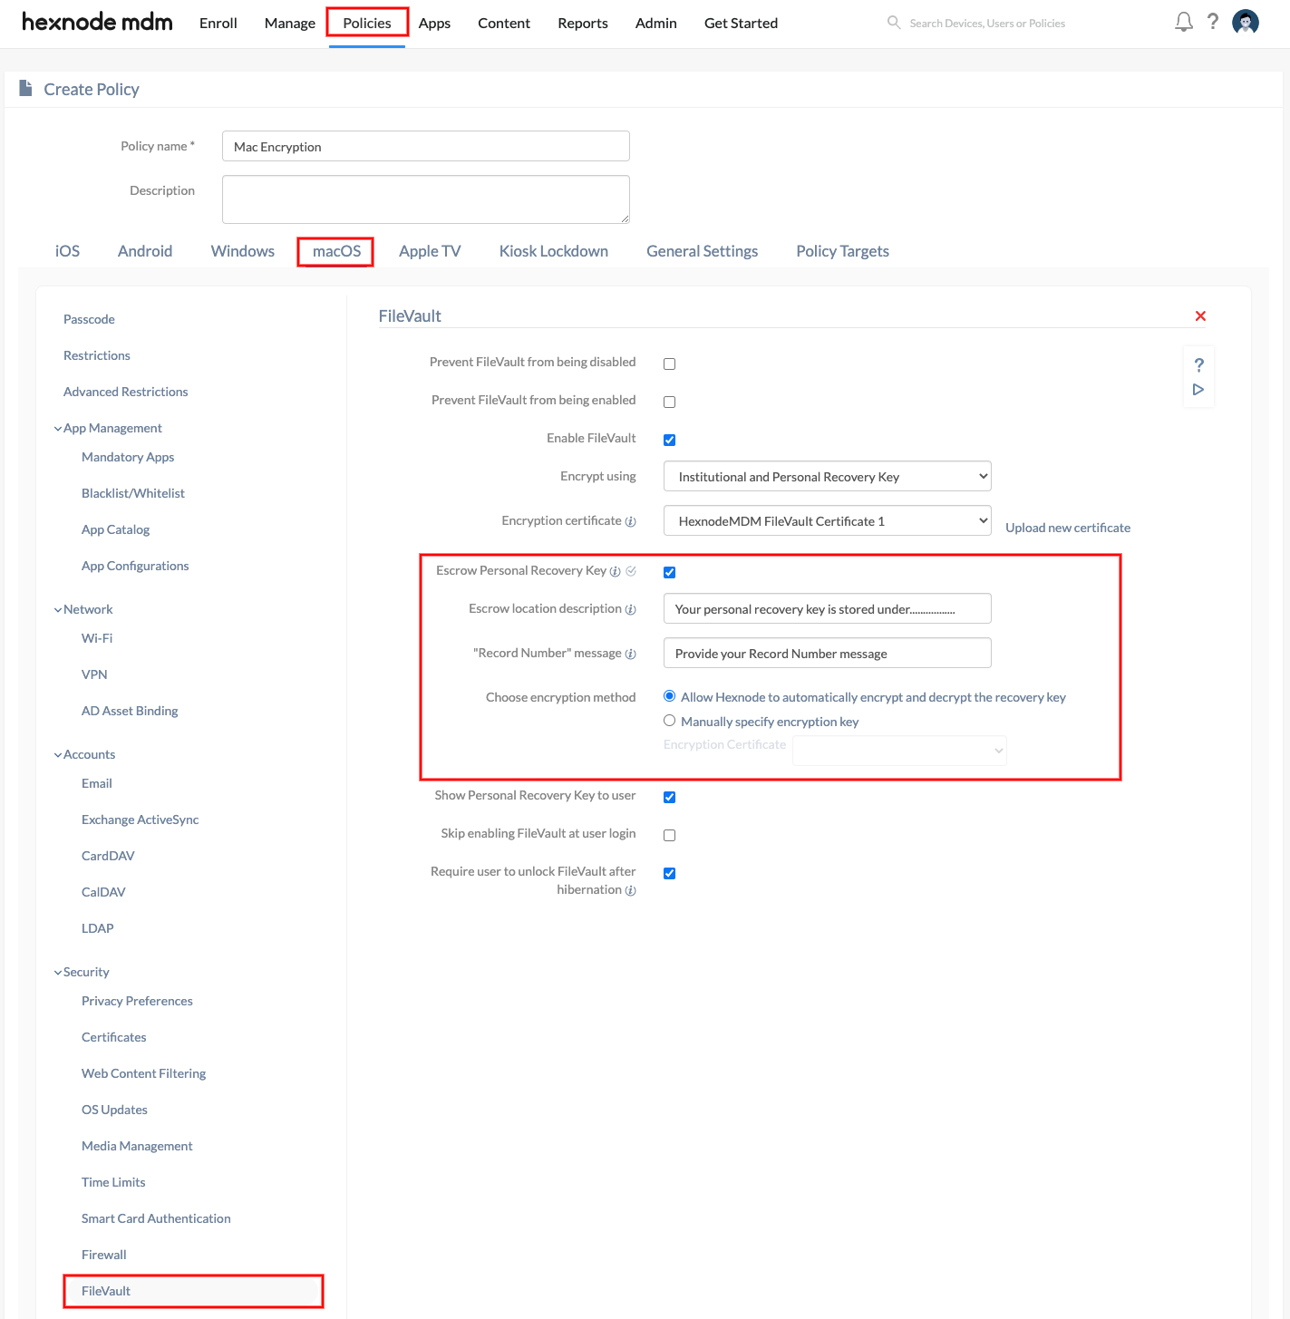Select the macOS platform tab
The image size is (1290, 1319).
point(336,251)
